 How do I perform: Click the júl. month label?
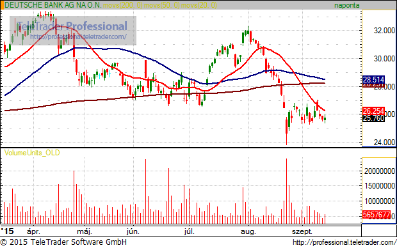pos(189,231)
